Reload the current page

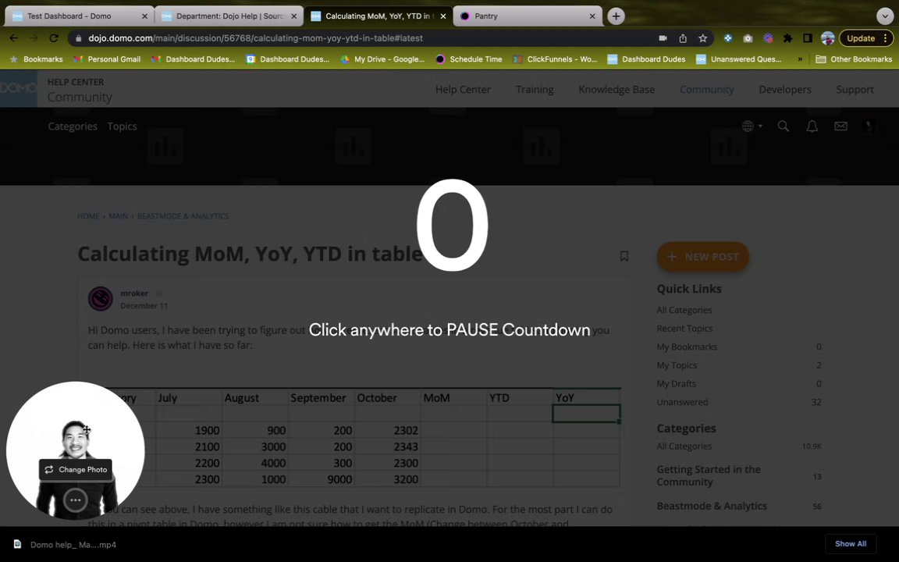(54, 37)
